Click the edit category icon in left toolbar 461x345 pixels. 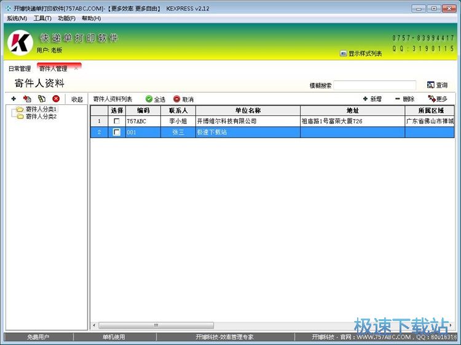tap(27, 99)
